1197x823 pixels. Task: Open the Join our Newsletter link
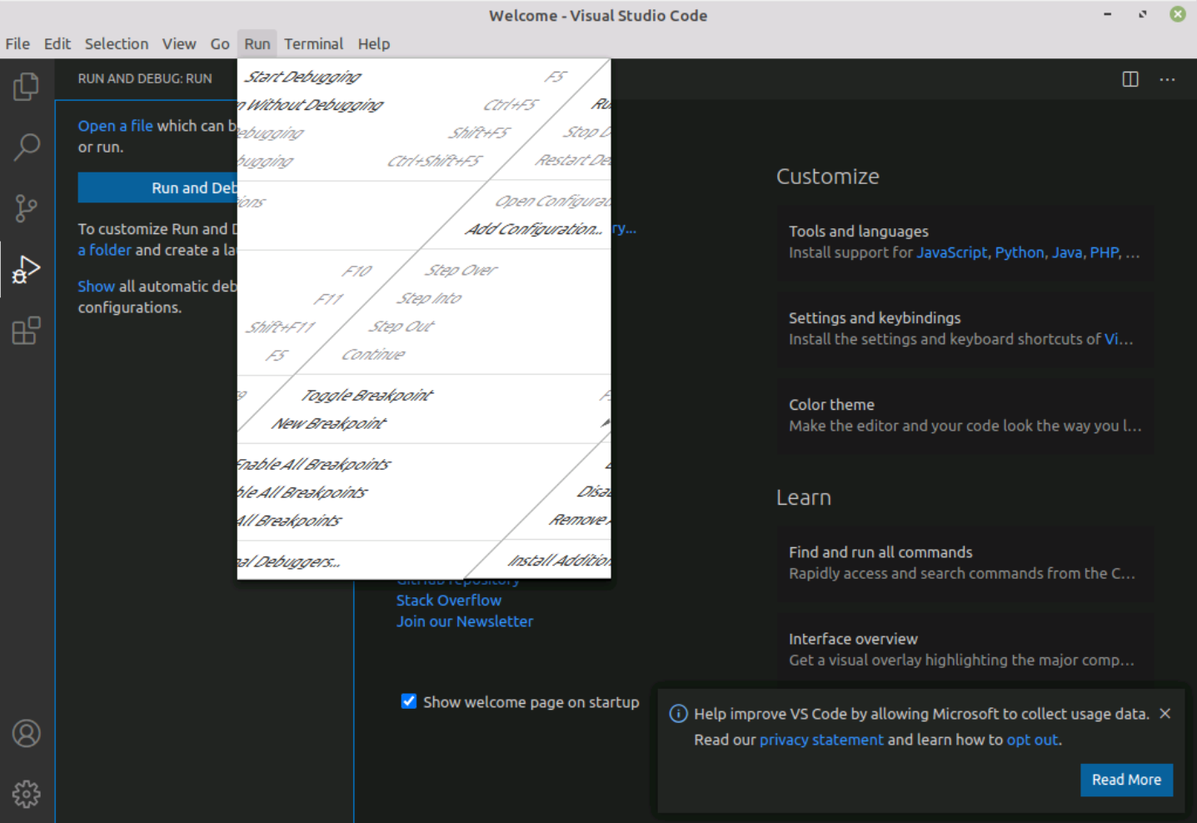coord(464,621)
